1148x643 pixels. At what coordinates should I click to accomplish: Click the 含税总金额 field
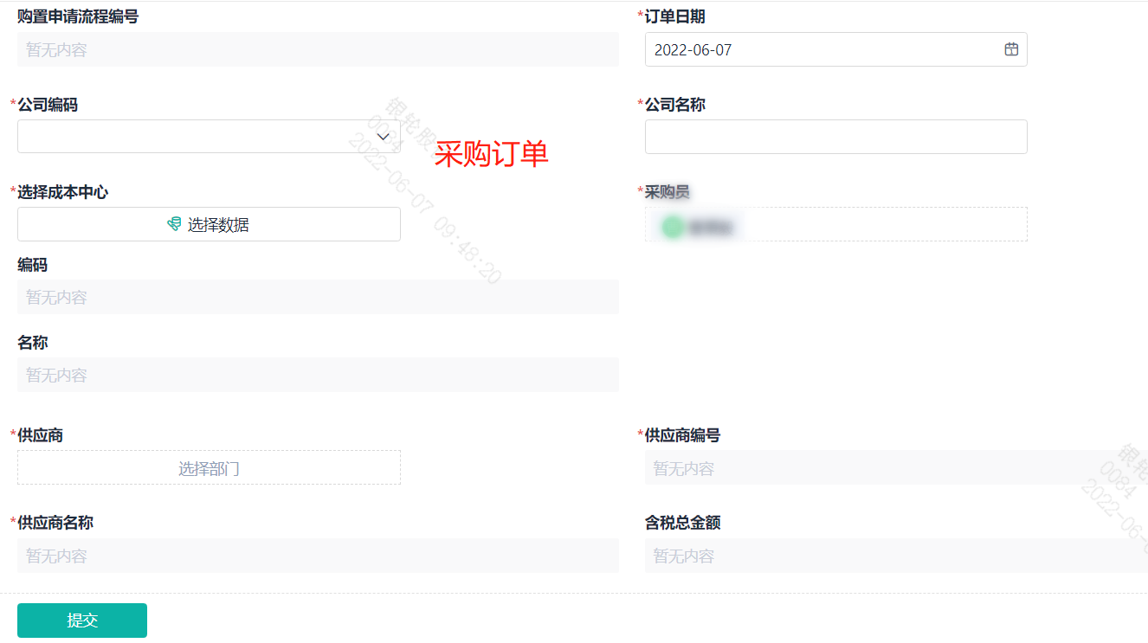click(892, 556)
